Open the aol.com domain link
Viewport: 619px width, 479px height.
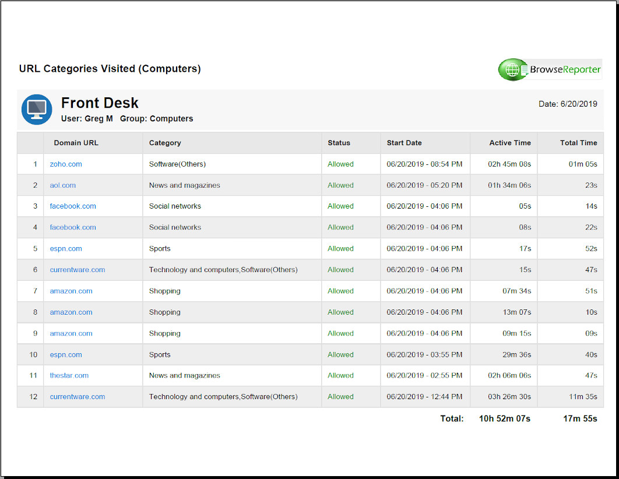tap(63, 185)
